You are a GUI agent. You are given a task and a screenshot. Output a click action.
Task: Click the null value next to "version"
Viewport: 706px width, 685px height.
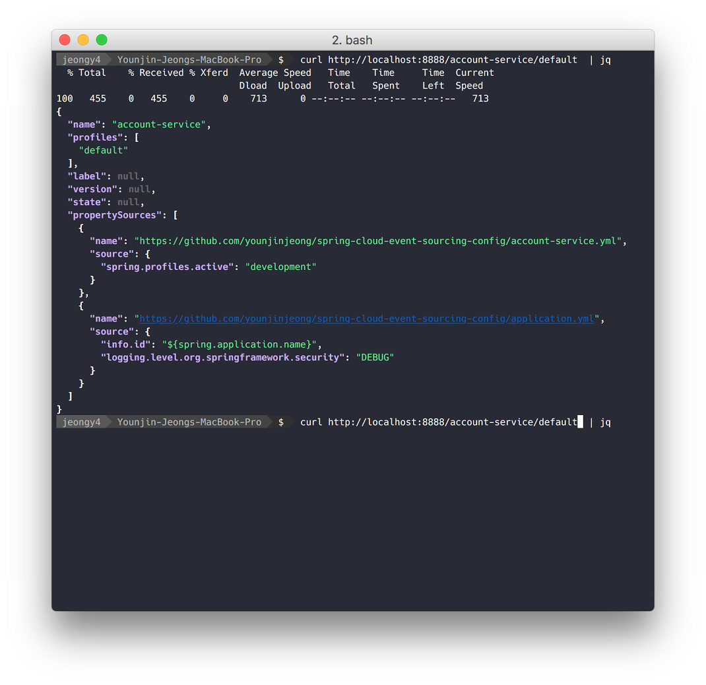point(139,189)
